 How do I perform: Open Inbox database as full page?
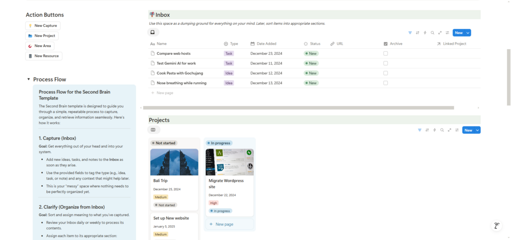[440, 33]
